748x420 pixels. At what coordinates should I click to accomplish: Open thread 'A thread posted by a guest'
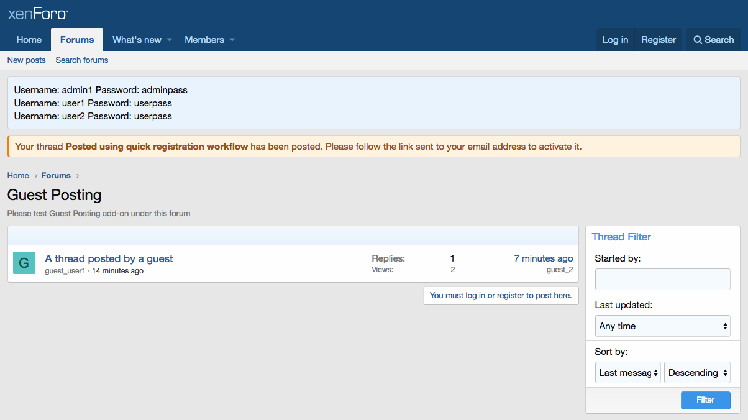point(109,258)
